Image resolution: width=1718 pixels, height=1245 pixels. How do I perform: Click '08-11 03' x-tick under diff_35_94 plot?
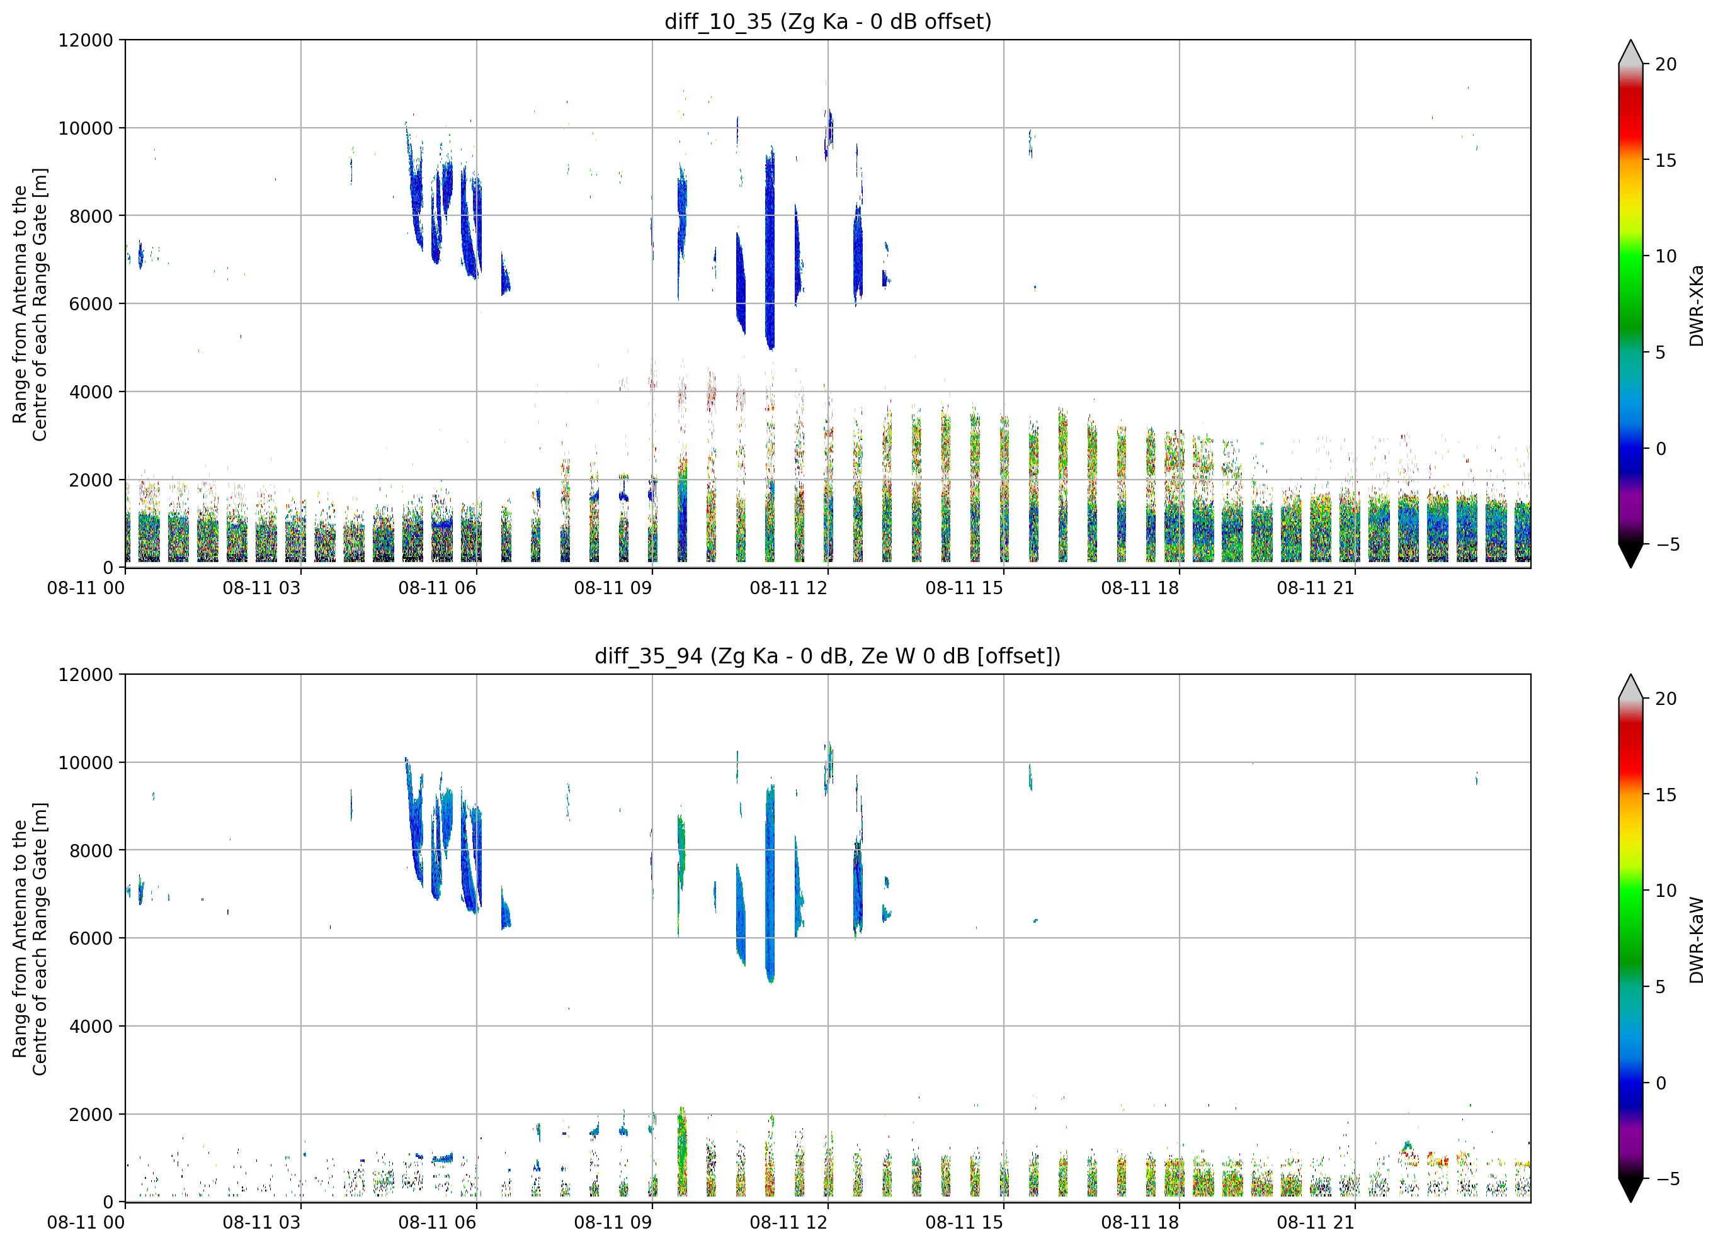click(x=261, y=1223)
